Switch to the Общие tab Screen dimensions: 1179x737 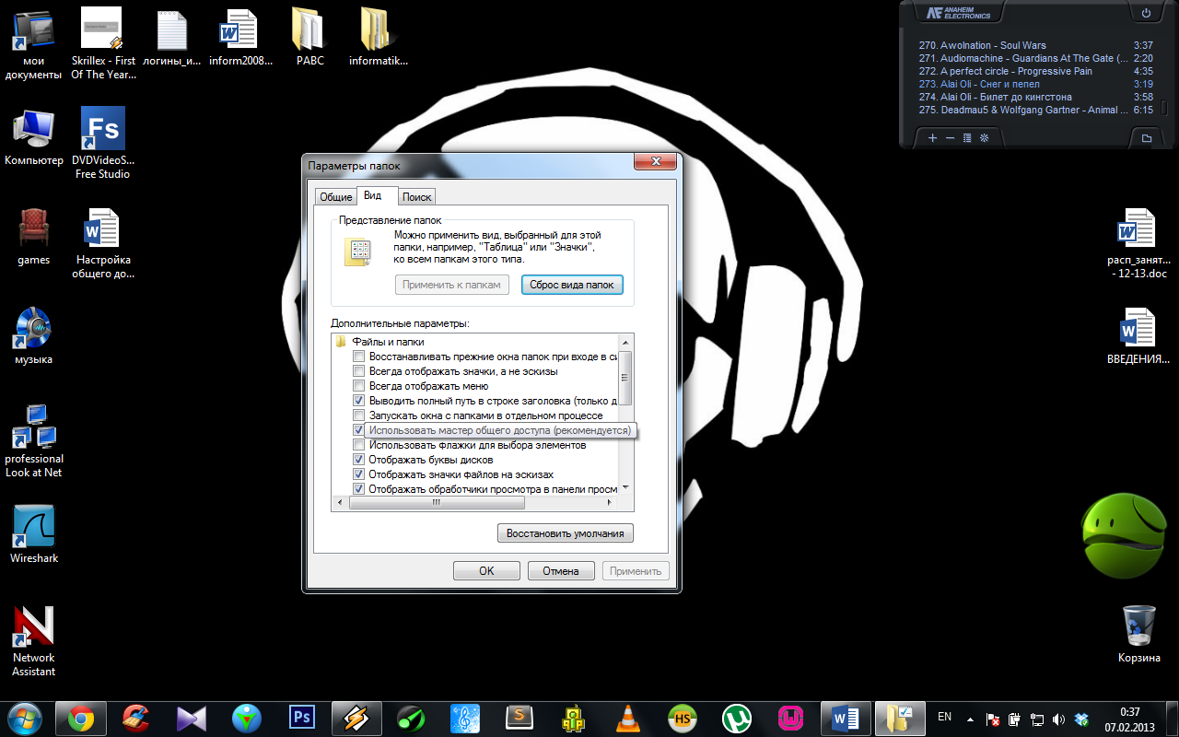coord(335,197)
